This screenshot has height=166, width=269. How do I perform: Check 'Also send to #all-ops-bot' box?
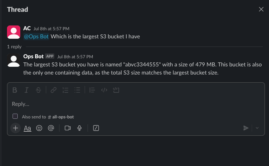[15, 116]
